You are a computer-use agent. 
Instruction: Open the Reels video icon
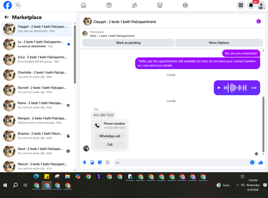tap(109, 5)
